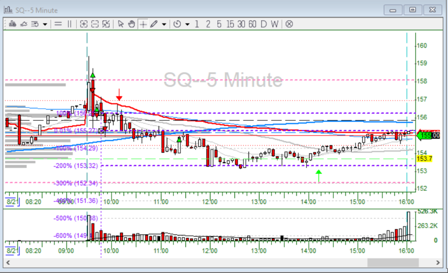448x273 pixels.
Task: Grab the hand pan tool
Action: click(131, 24)
